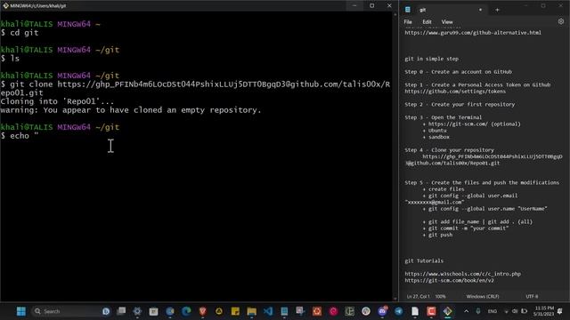Open Telegram from the taskbar
Viewport: 570px width, 320px height.
coord(399,311)
